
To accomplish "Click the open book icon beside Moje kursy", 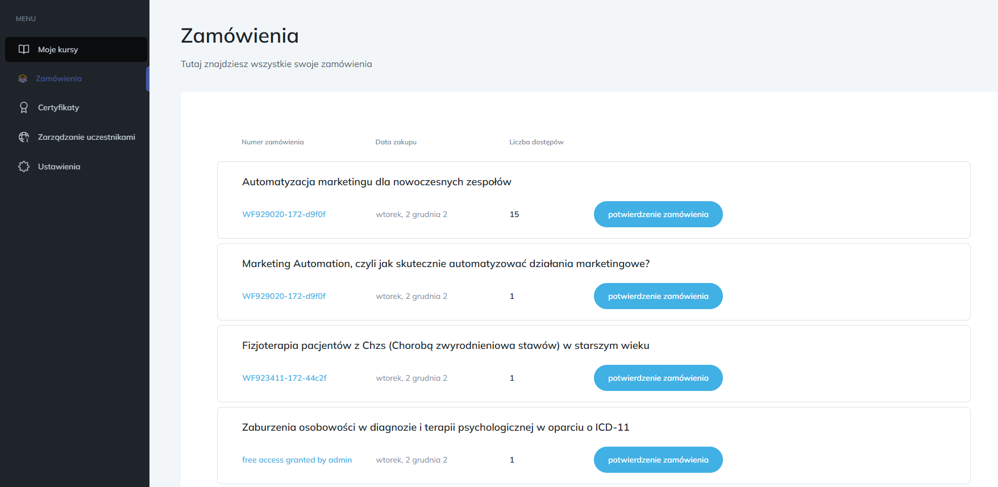I will pyautogui.click(x=24, y=49).
